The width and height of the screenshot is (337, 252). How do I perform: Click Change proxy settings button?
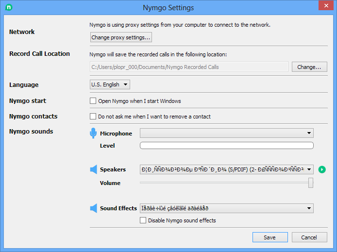[x=121, y=37]
